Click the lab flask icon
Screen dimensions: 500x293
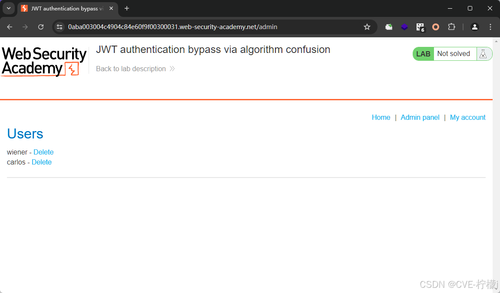tap(483, 54)
